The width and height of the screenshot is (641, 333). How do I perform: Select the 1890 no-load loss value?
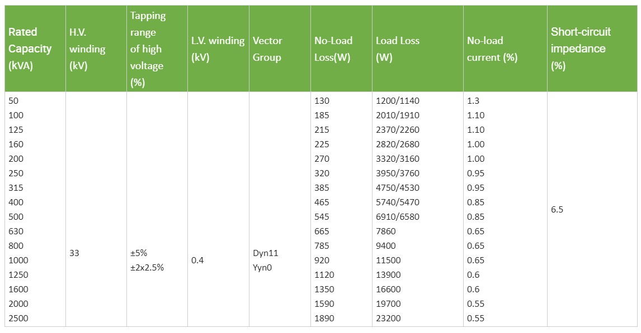[x=324, y=318]
